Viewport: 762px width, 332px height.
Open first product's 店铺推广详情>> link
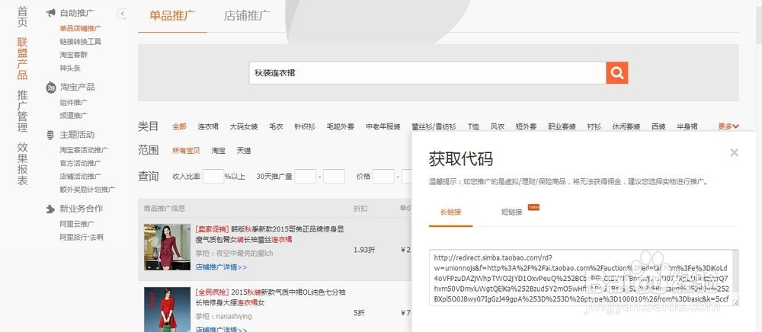click(221, 267)
